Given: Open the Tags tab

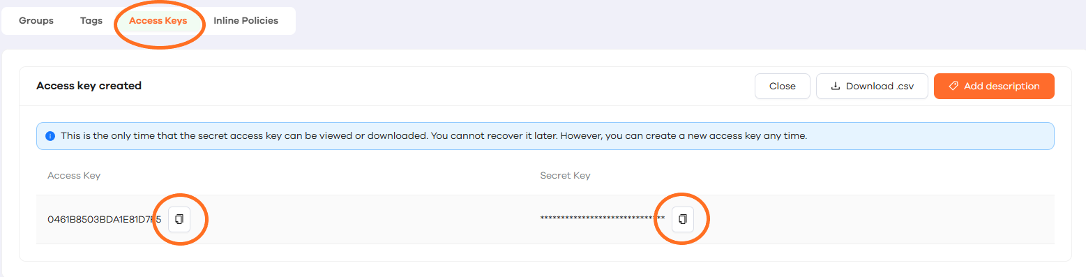Looking at the screenshot, I should (x=91, y=21).
